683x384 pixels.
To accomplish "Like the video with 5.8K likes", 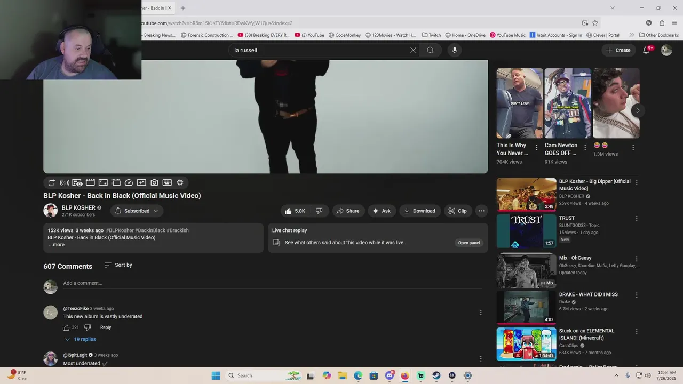I will pos(295,211).
